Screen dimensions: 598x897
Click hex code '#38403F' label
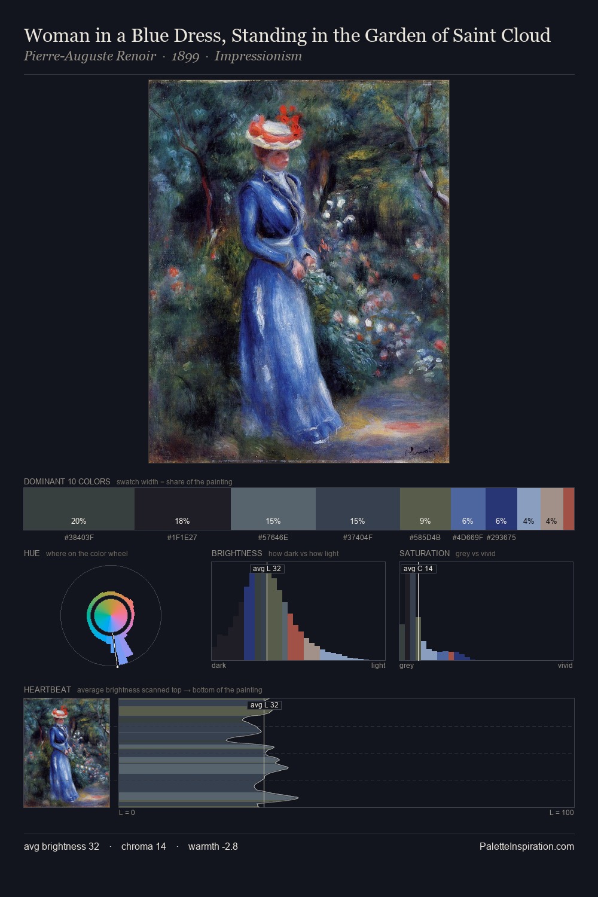tap(79, 538)
